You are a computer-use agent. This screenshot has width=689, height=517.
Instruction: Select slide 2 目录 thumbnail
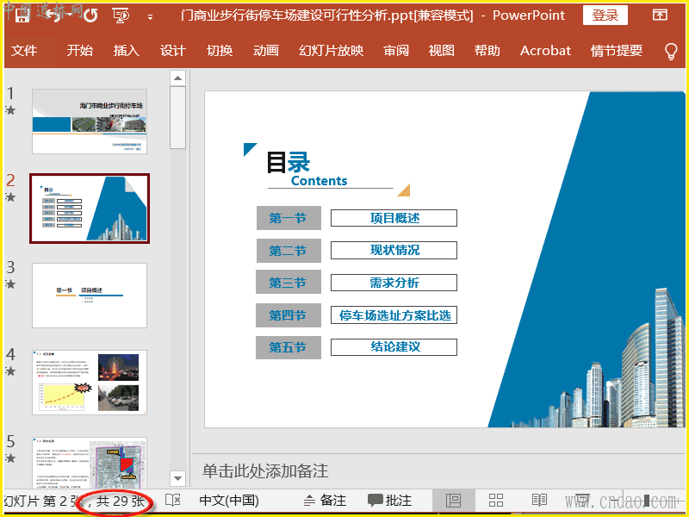tap(90, 209)
